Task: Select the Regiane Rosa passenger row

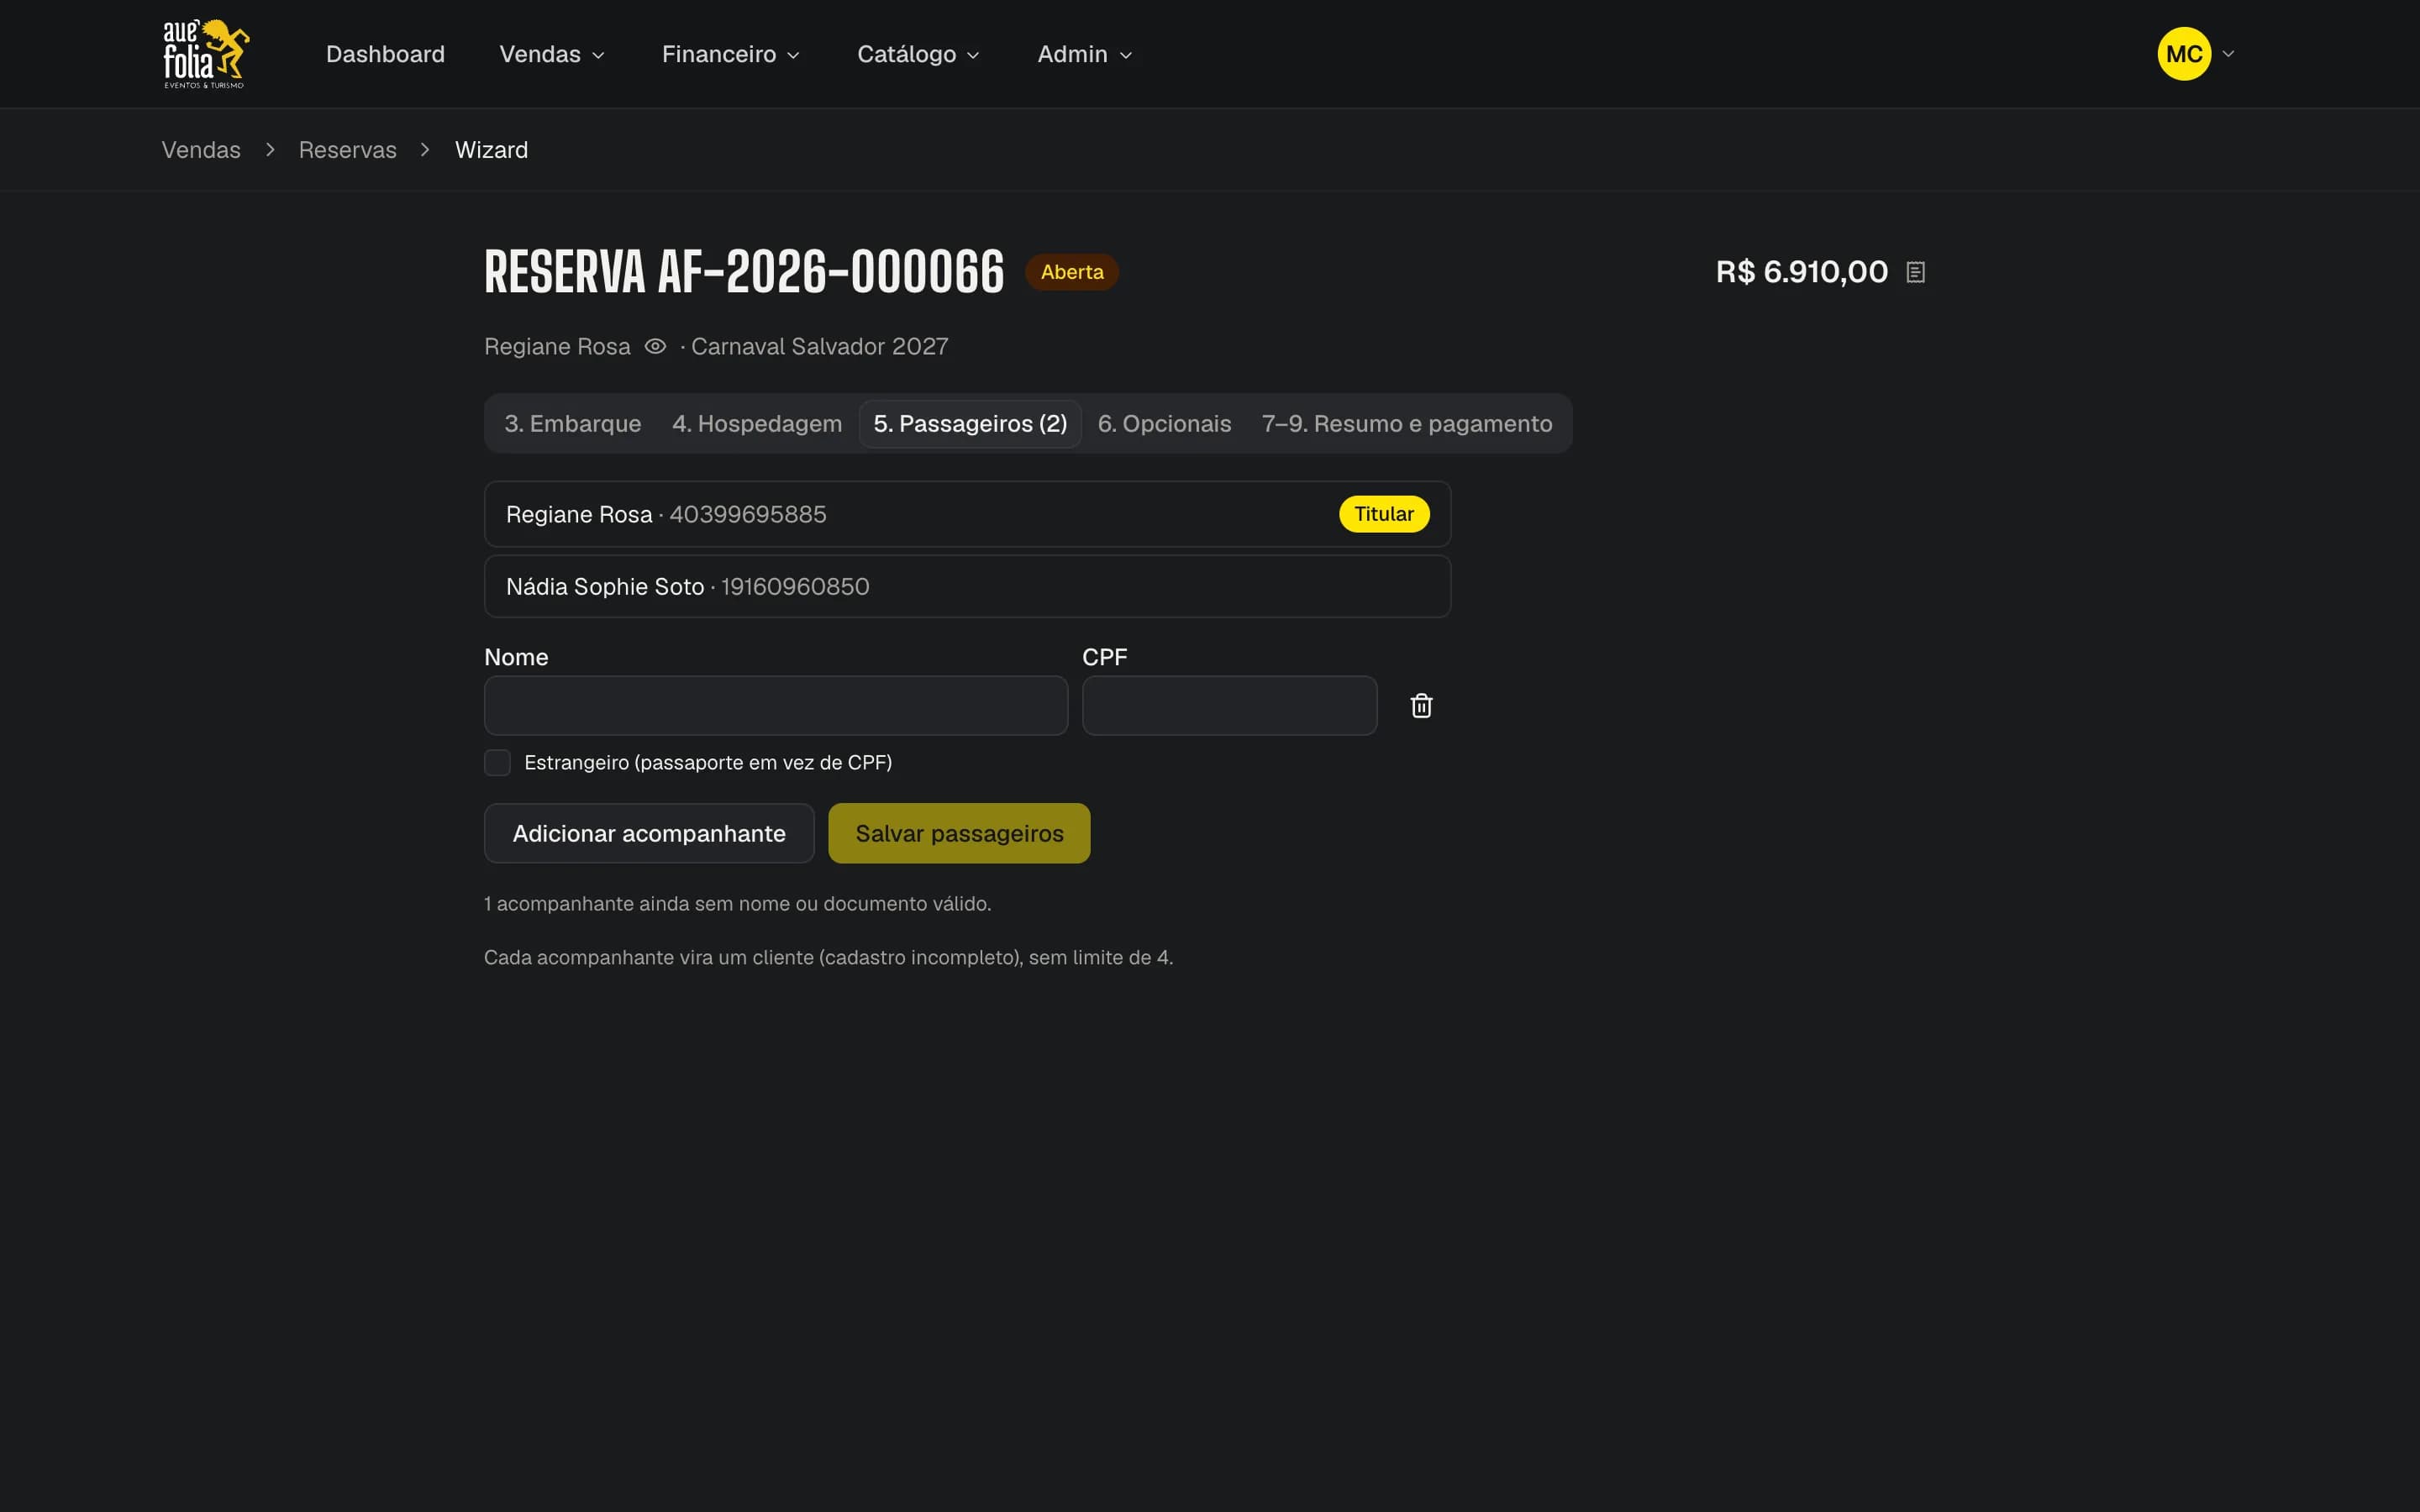Action: click(967, 514)
